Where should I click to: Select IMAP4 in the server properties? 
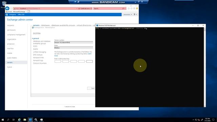(x=36, y=49)
